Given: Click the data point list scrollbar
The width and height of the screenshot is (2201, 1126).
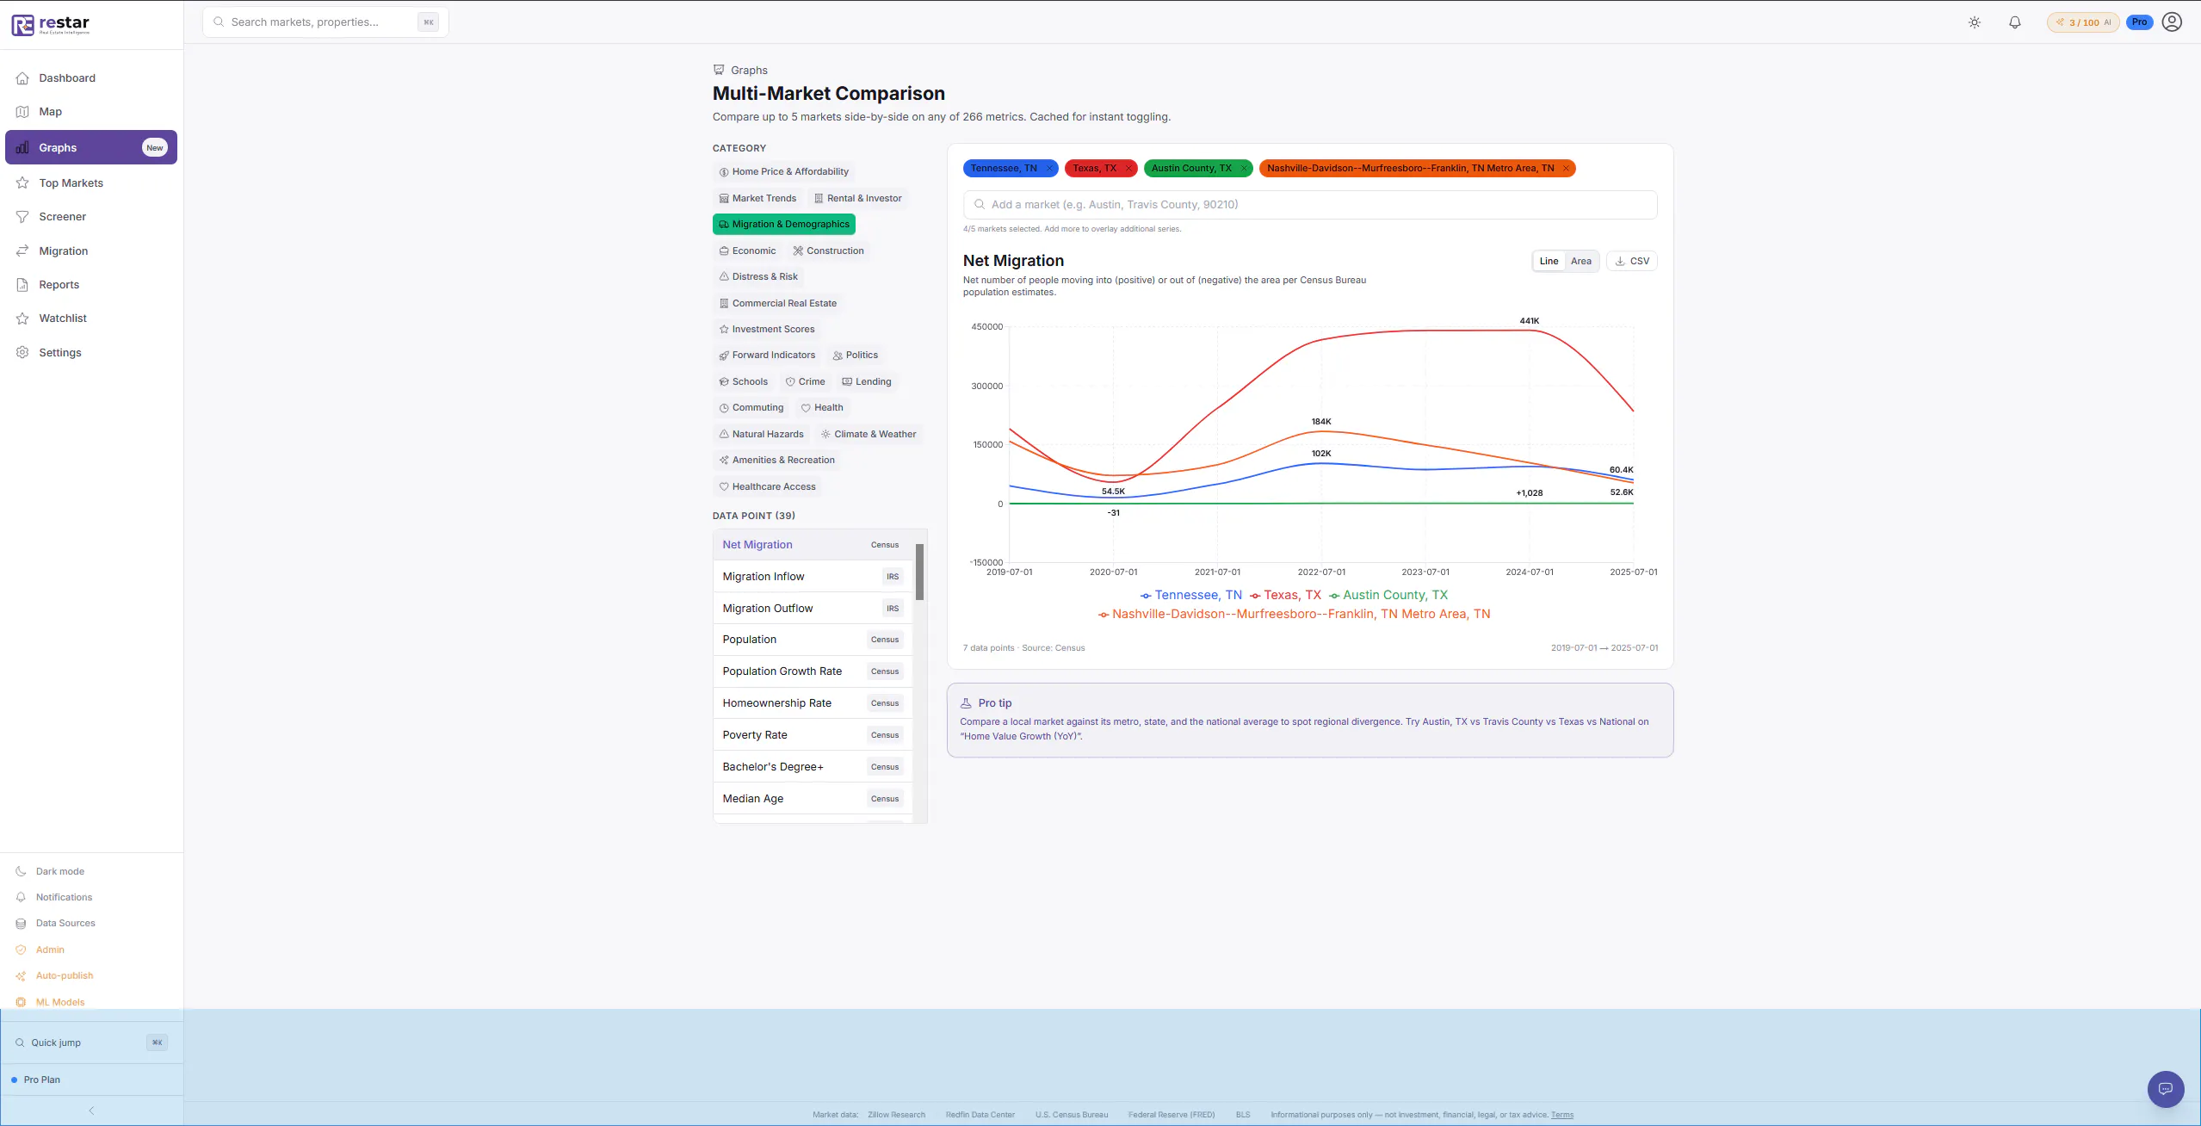Looking at the screenshot, I should (919, 572).
